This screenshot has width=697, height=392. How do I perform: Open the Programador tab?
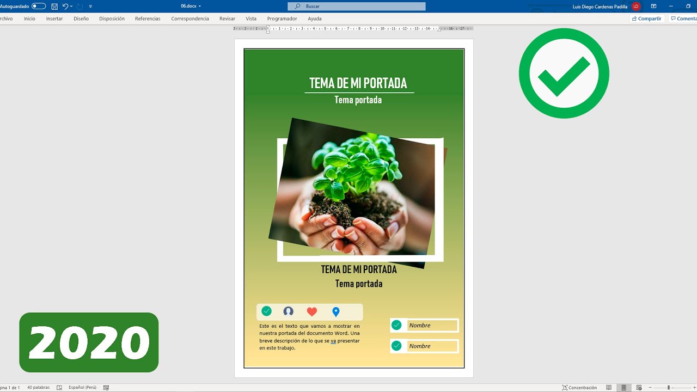pyautogui.click(x=282, y=19)
